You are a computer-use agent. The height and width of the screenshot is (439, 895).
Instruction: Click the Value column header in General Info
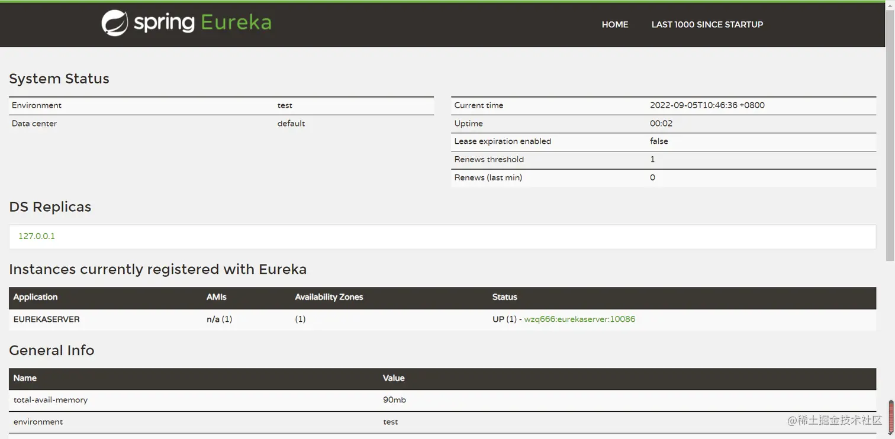tap(394, 378)
